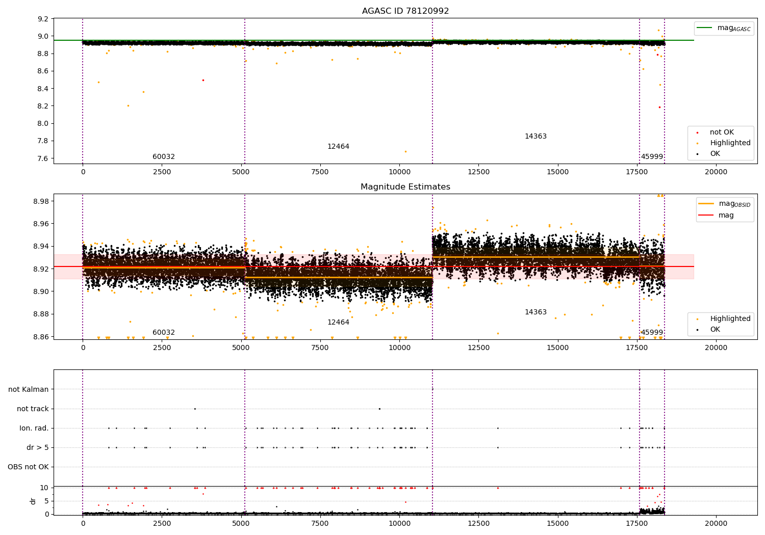Click the 20000 x-axis tick in top plot

point(716,172)
